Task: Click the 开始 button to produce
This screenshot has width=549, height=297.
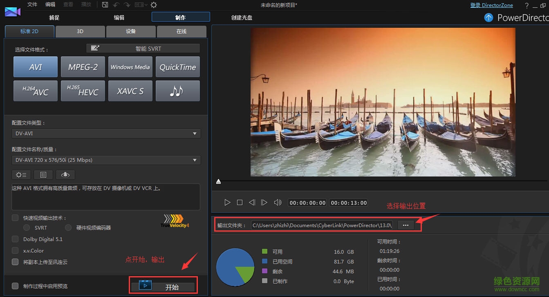Action: (163, 286)
